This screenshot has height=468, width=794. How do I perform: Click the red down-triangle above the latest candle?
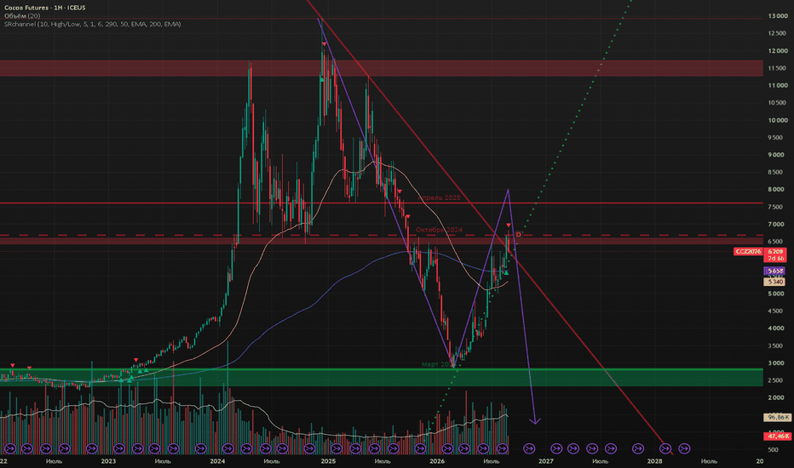tap(509, 225)
